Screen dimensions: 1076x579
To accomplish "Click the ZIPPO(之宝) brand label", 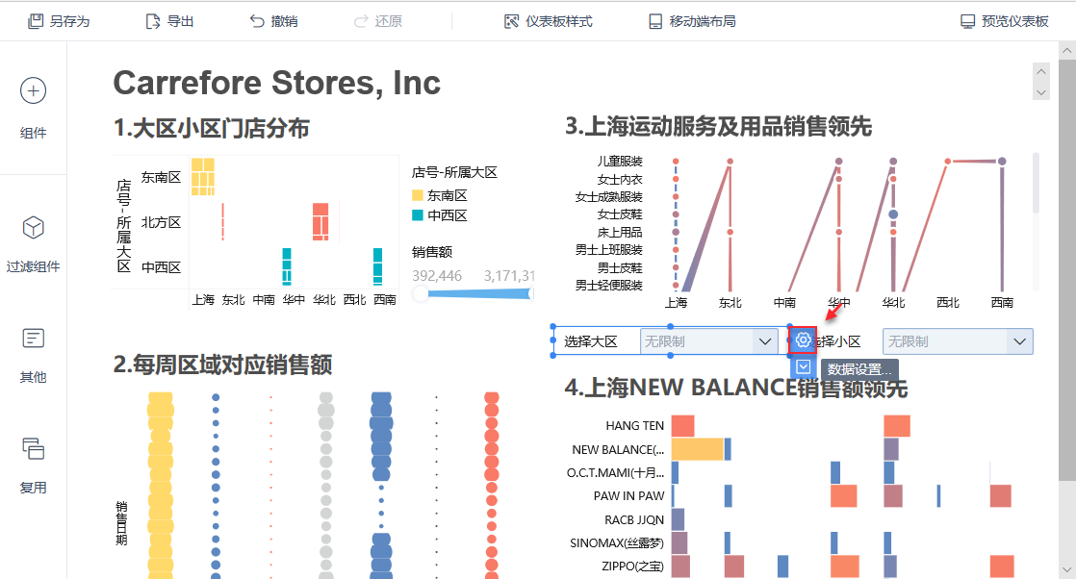I will (x=632, y=566).
